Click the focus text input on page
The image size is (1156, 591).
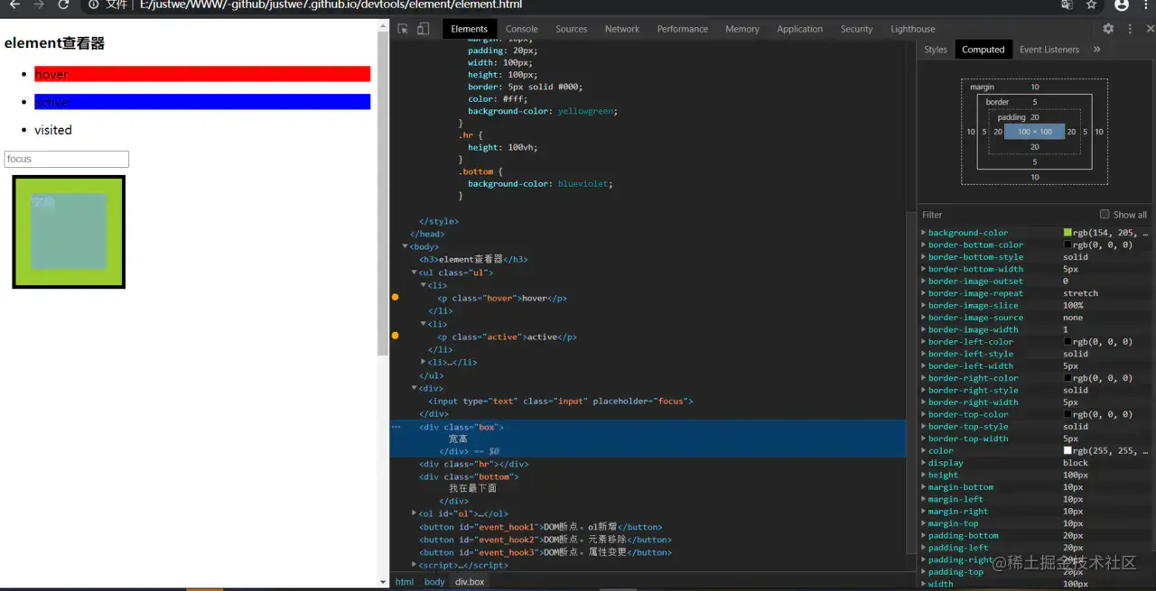point(67,159)
